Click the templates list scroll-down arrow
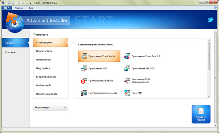Viewport: 219px width, 133px height. (208, 96)
